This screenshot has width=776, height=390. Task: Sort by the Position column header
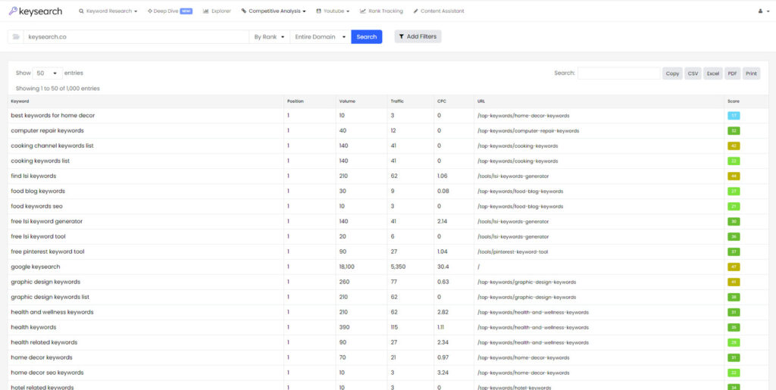point(310,101)
